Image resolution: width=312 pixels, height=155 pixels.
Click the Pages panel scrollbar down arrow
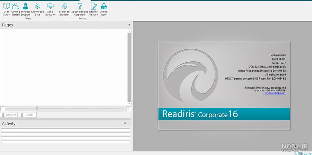coord(129,104)
